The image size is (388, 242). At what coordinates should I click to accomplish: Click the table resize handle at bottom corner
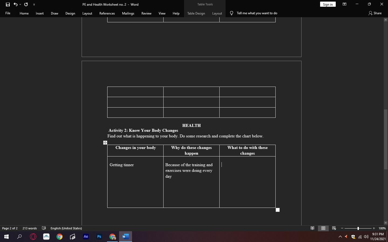(278, 210)
